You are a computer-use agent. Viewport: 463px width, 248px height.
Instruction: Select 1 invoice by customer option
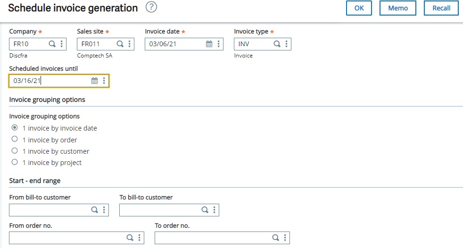15,150
